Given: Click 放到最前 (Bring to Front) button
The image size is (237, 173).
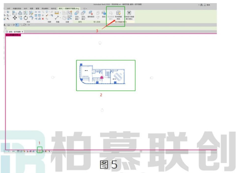Looking at the screenshot, I should [x=77, y=15].
